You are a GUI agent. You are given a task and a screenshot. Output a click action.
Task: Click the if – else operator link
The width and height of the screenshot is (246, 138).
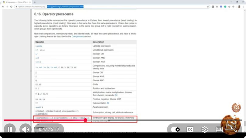40,50
